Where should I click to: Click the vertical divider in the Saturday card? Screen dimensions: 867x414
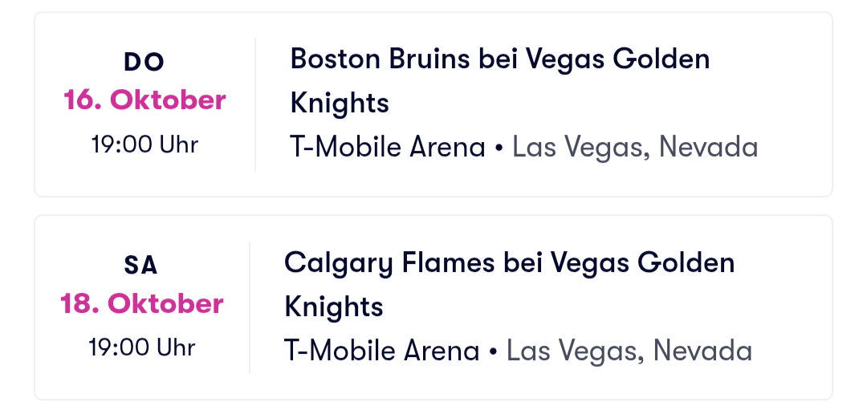coord(250,307)
